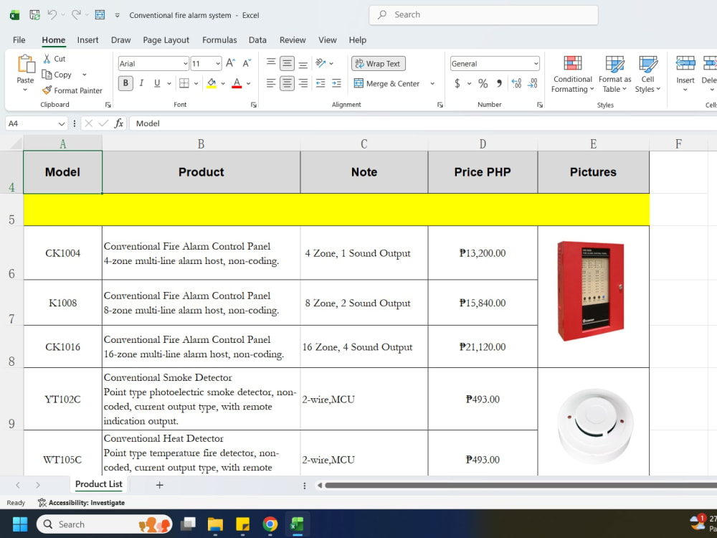717x538 pixels.
Task: Toggle Underline formatting
Action: pyautogui.click(x=157, y=83)
